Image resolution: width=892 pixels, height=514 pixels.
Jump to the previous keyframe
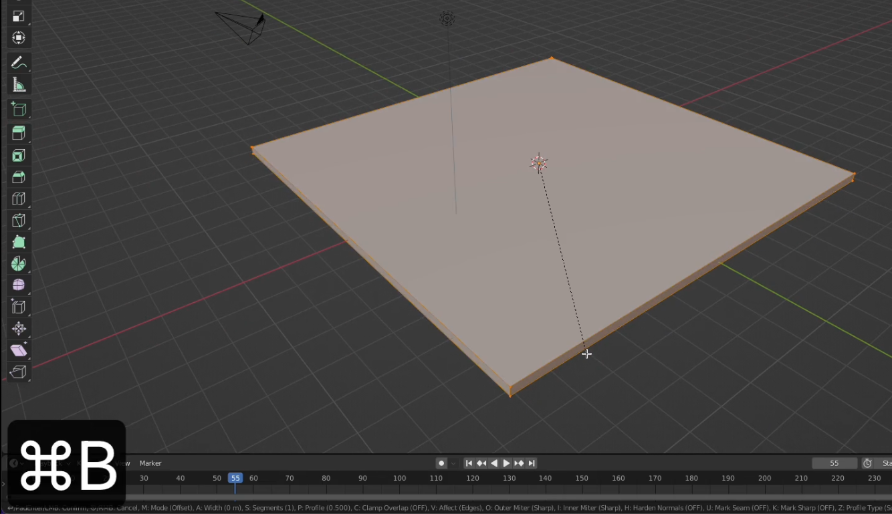(481, 463)
